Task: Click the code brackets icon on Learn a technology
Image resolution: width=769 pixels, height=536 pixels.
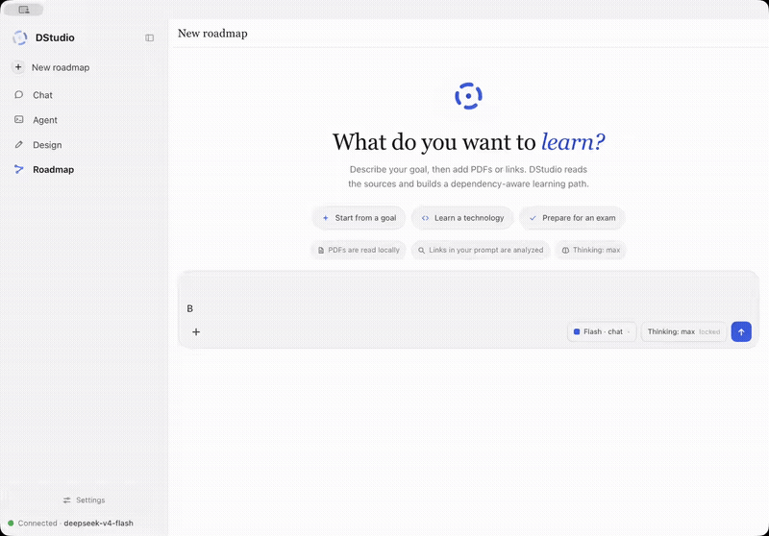Action: pyautogui.click(x=425, y=218)
